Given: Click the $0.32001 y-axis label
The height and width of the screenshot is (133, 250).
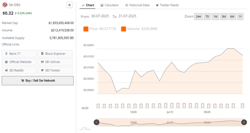Looking at the screenshot, I should click(89, 45).
